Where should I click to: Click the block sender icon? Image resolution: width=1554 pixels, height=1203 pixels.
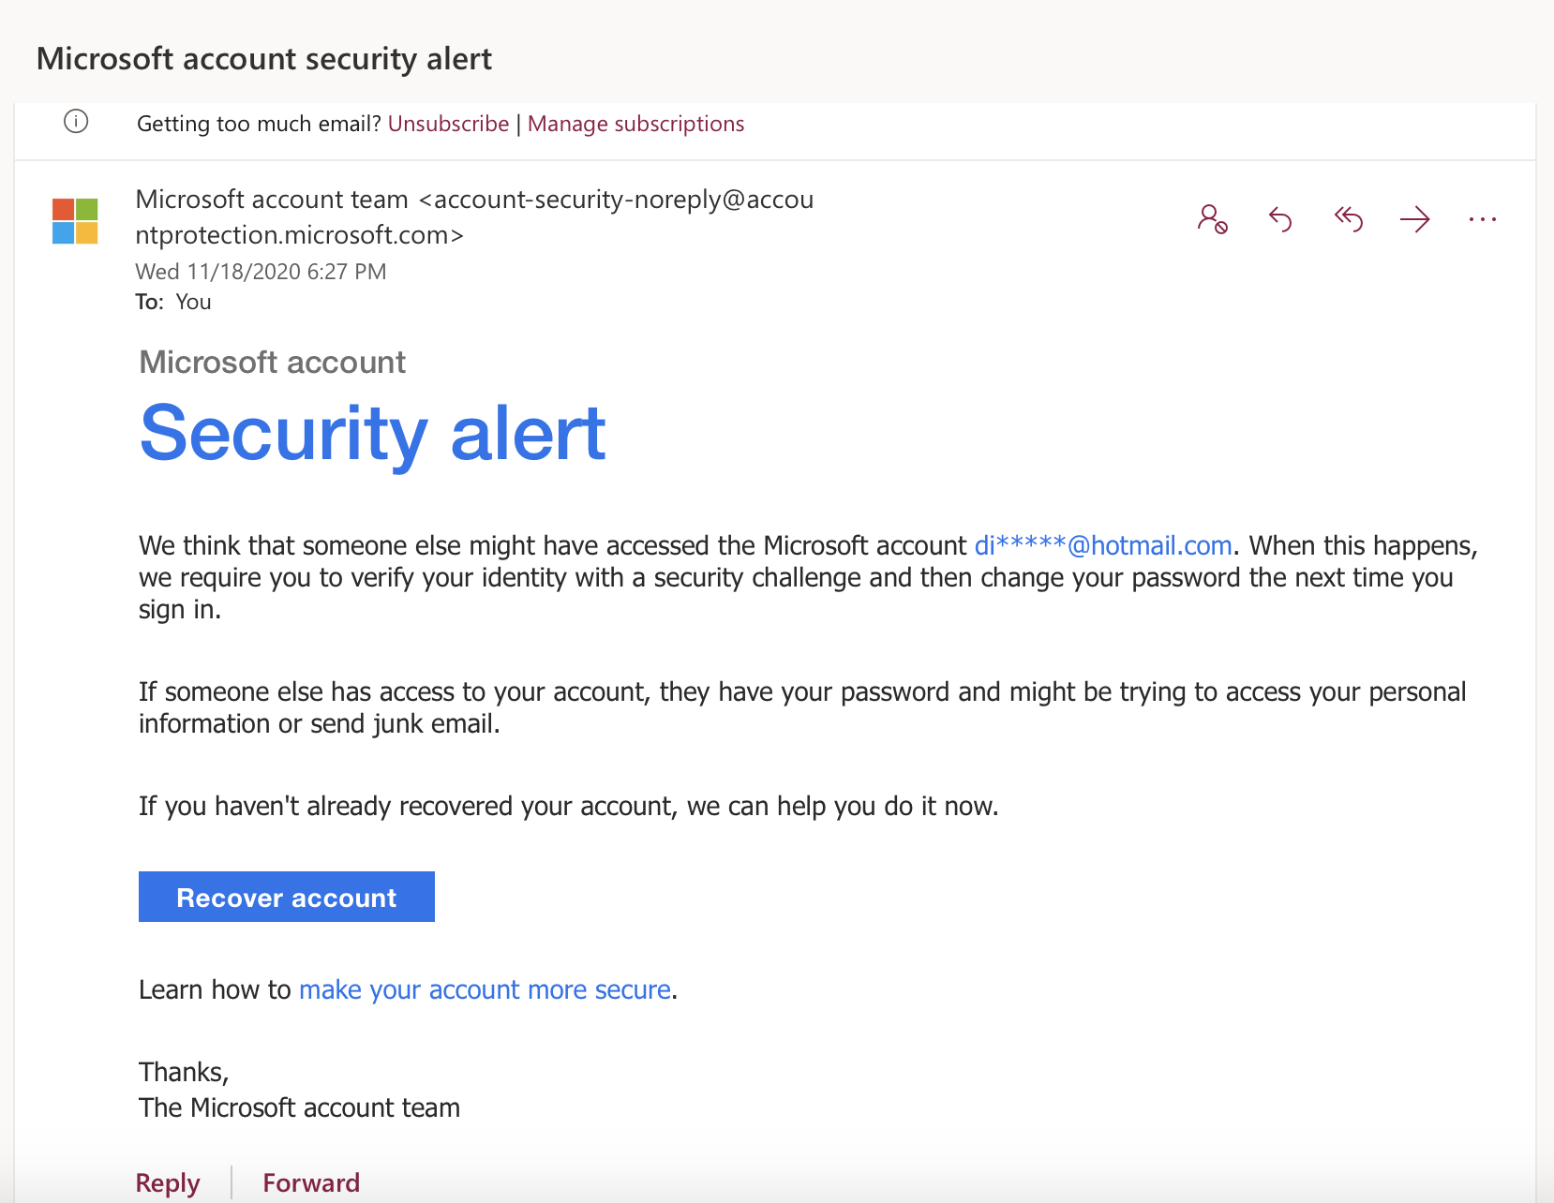click(1212, 219)
